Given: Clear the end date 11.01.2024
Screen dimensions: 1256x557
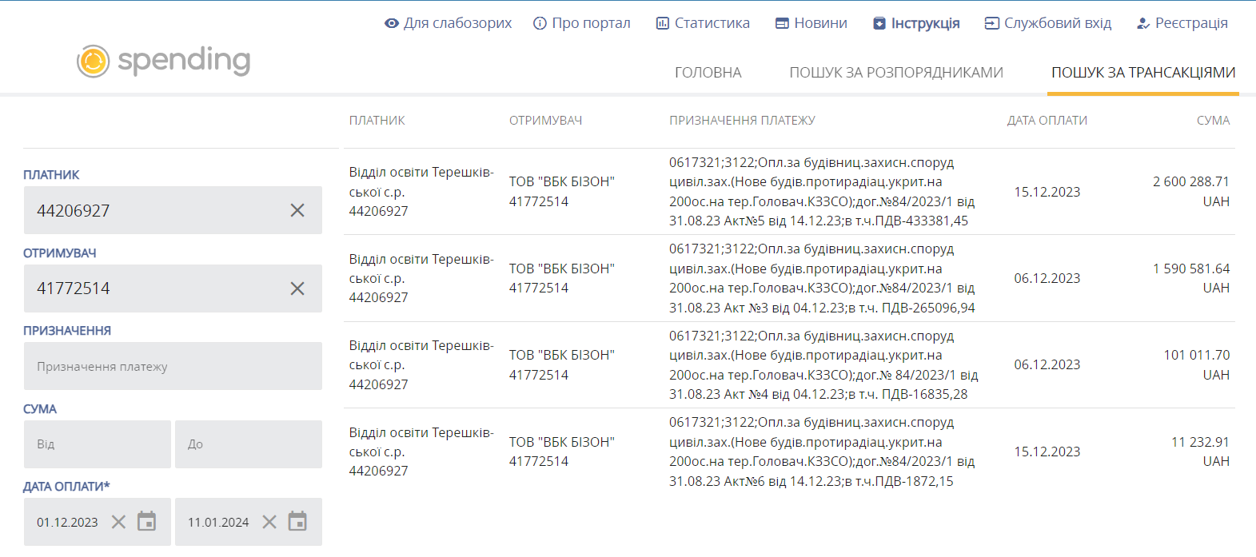Looking at the screenshot, I should (269, 522).
